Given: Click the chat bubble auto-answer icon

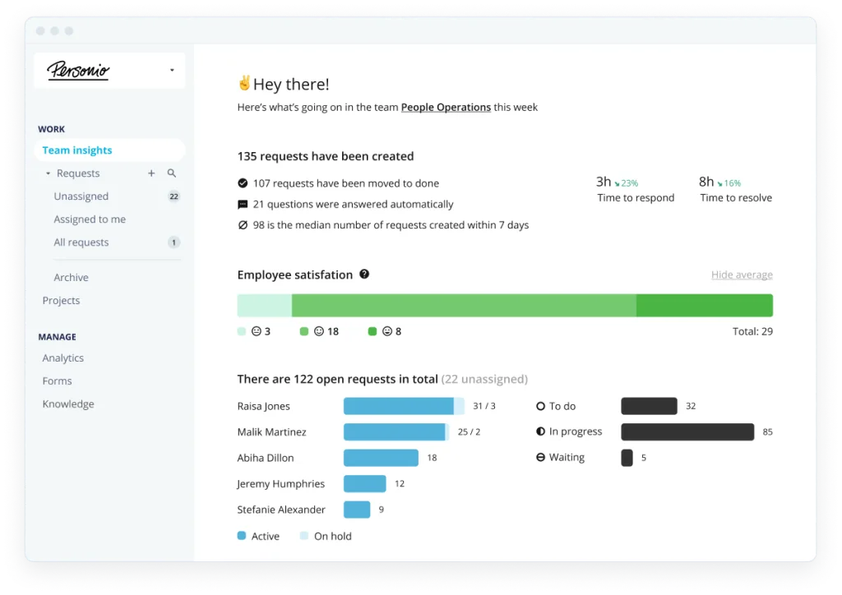Looking at the screenshot, I should pyautogui.click(x=243, y=205).
